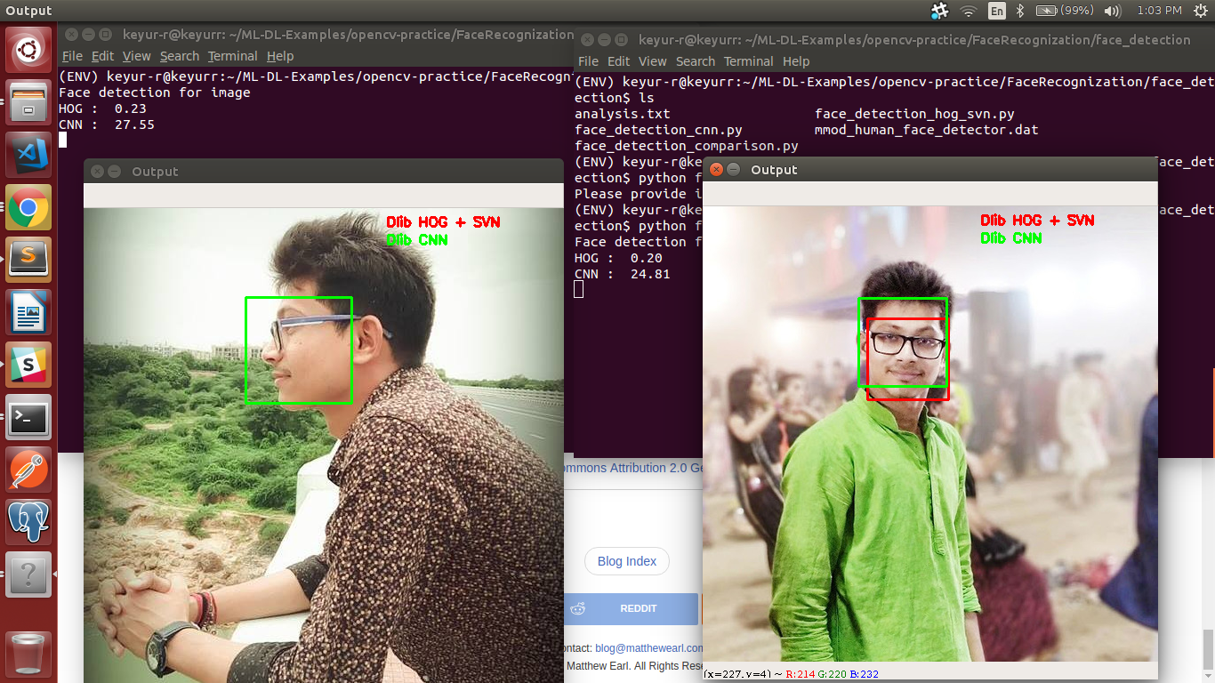The height and width of the screenshot is (683, 1215).
Task: Click face_detection_cnn.py in terminal listing
Action: tap(658, 130)
